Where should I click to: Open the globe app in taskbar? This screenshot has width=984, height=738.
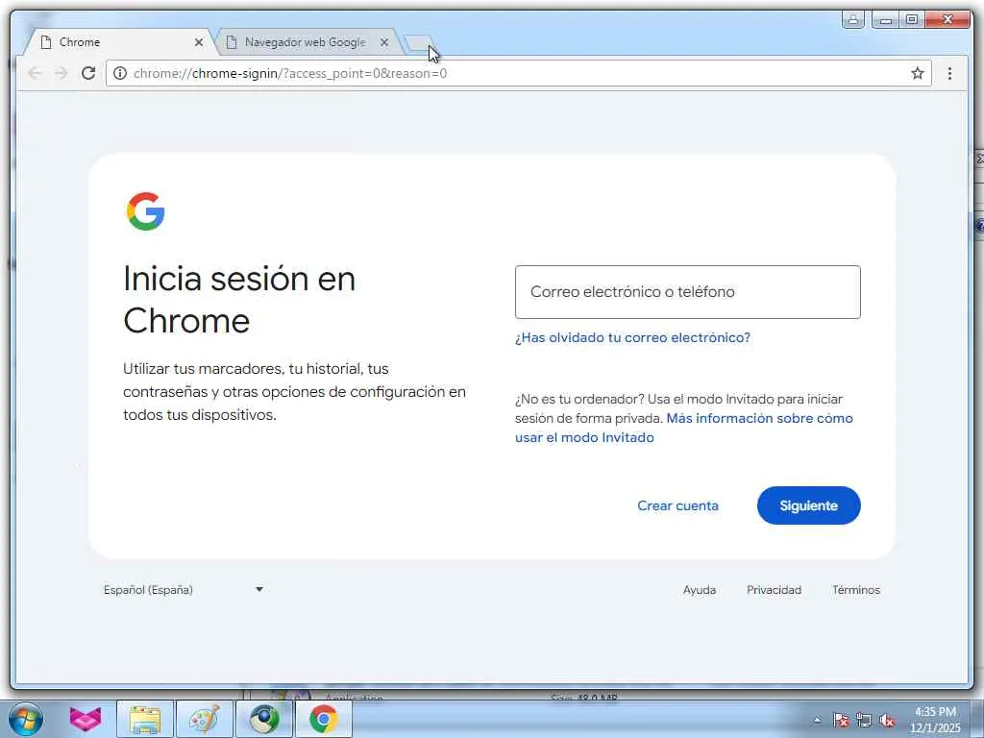[x=264, y=719]
